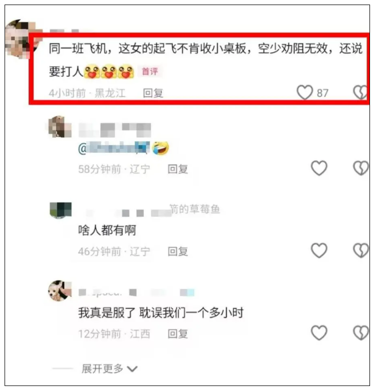Screen dimensions: 374x390
Task: Open the blurred @mention username link
Action: click(x=114, y=148)
